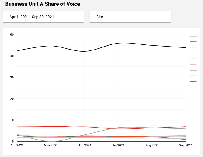Click the black line's peak near Jul 2021
The width and height of the screenshot is (203, 157).
click(x=123, y=43)
